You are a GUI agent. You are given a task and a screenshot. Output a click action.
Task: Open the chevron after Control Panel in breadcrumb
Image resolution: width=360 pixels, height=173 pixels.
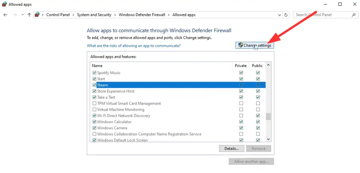pyautogui.click(x=73, y=15)
